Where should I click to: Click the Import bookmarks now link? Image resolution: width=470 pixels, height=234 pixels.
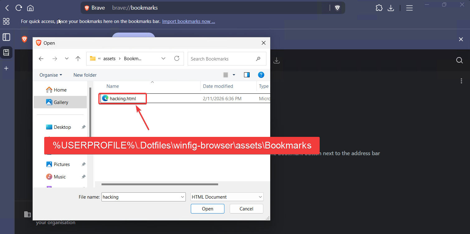click(188, 21)
